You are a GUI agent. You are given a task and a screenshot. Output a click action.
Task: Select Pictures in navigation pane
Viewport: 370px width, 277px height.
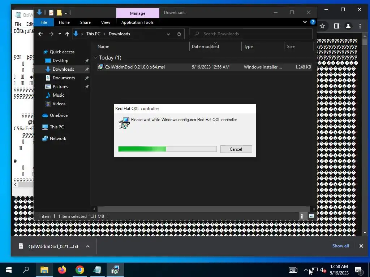[x=60, y=87]
